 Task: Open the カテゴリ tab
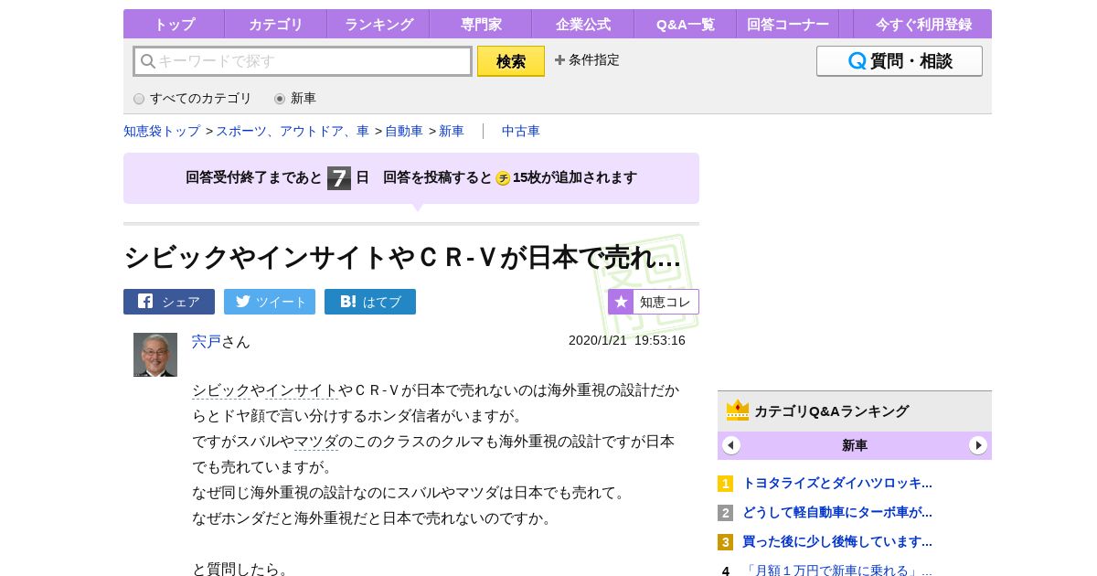276,25
